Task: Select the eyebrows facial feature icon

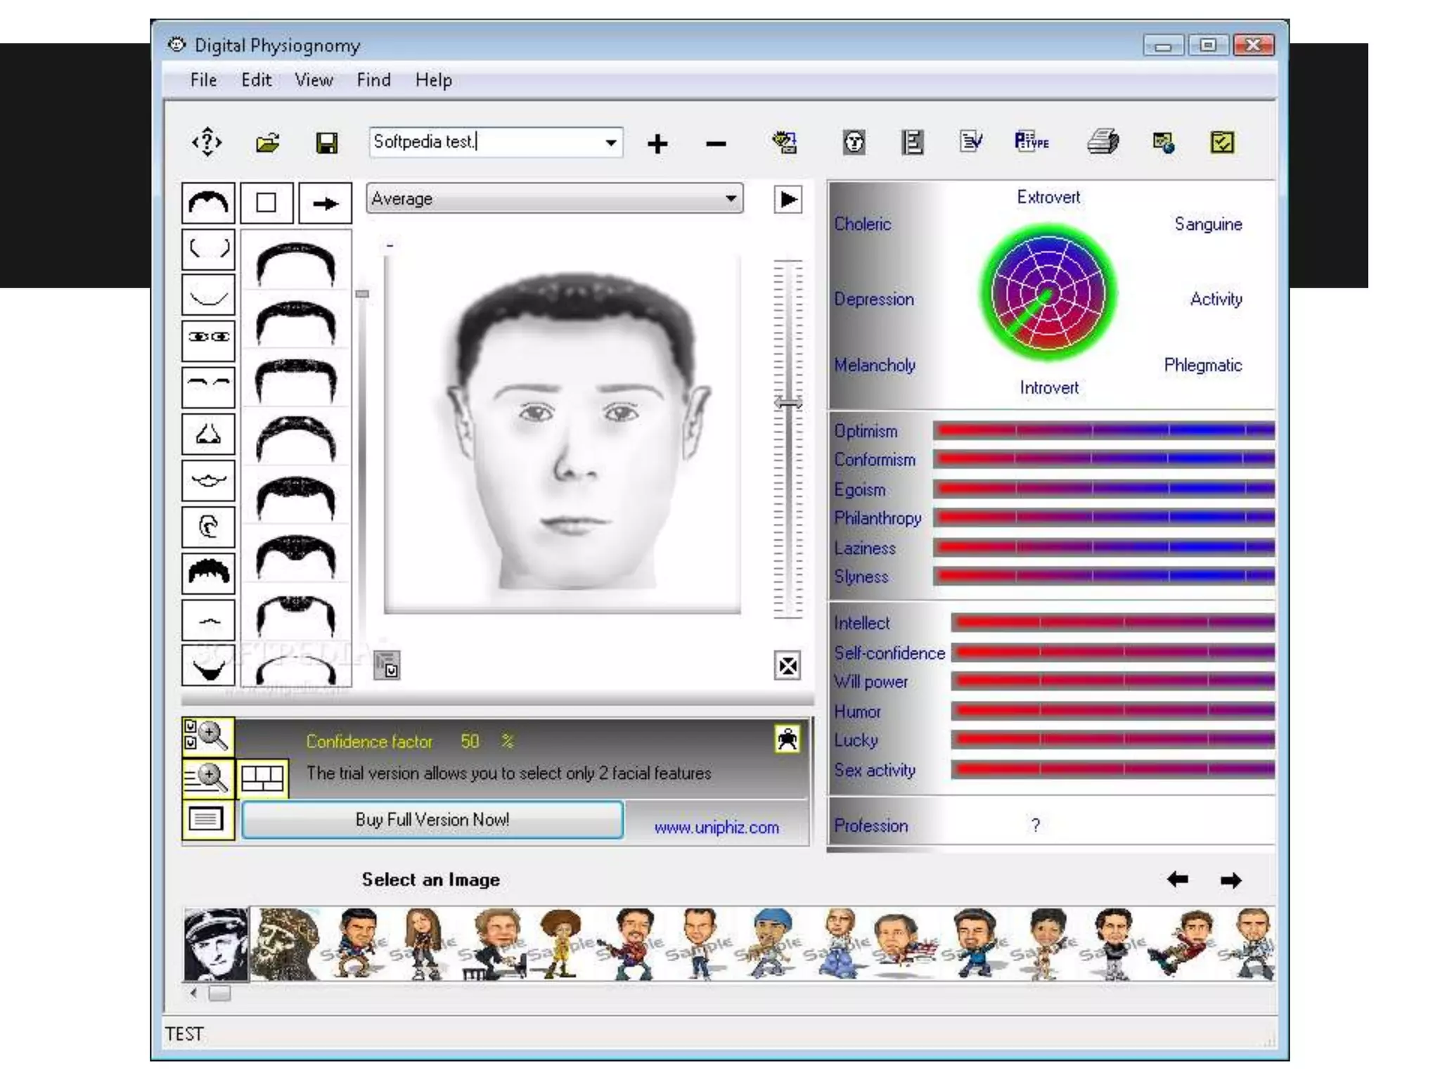Action: (x=208, y=385)
